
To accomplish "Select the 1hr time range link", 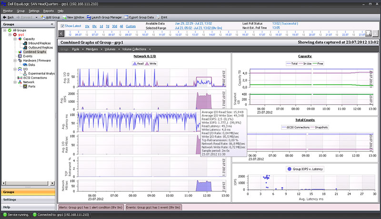I will click(87, 26).
